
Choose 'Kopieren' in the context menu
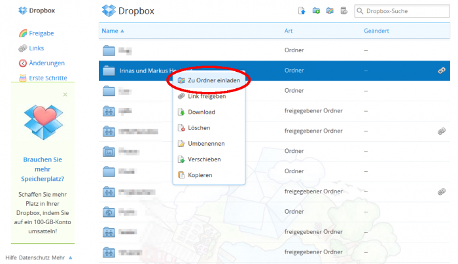click(200, 174)
